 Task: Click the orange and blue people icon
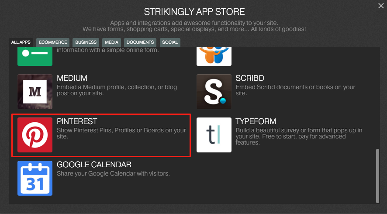pos(214,56)
